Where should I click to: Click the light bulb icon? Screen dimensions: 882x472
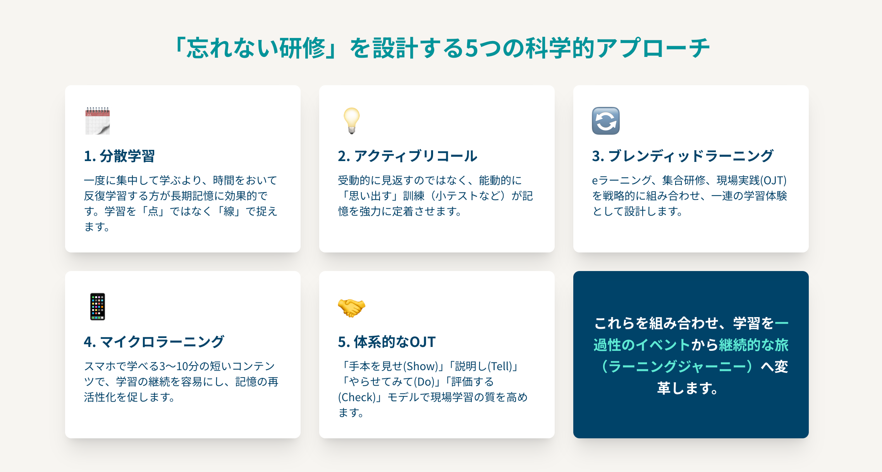pyautogui.click(x=352, y=121)
